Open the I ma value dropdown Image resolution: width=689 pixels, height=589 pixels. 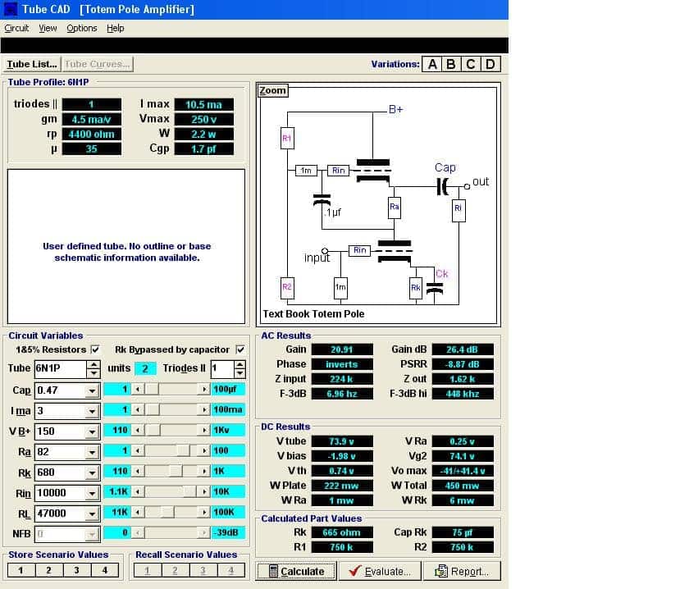click(x=92, y=411)
